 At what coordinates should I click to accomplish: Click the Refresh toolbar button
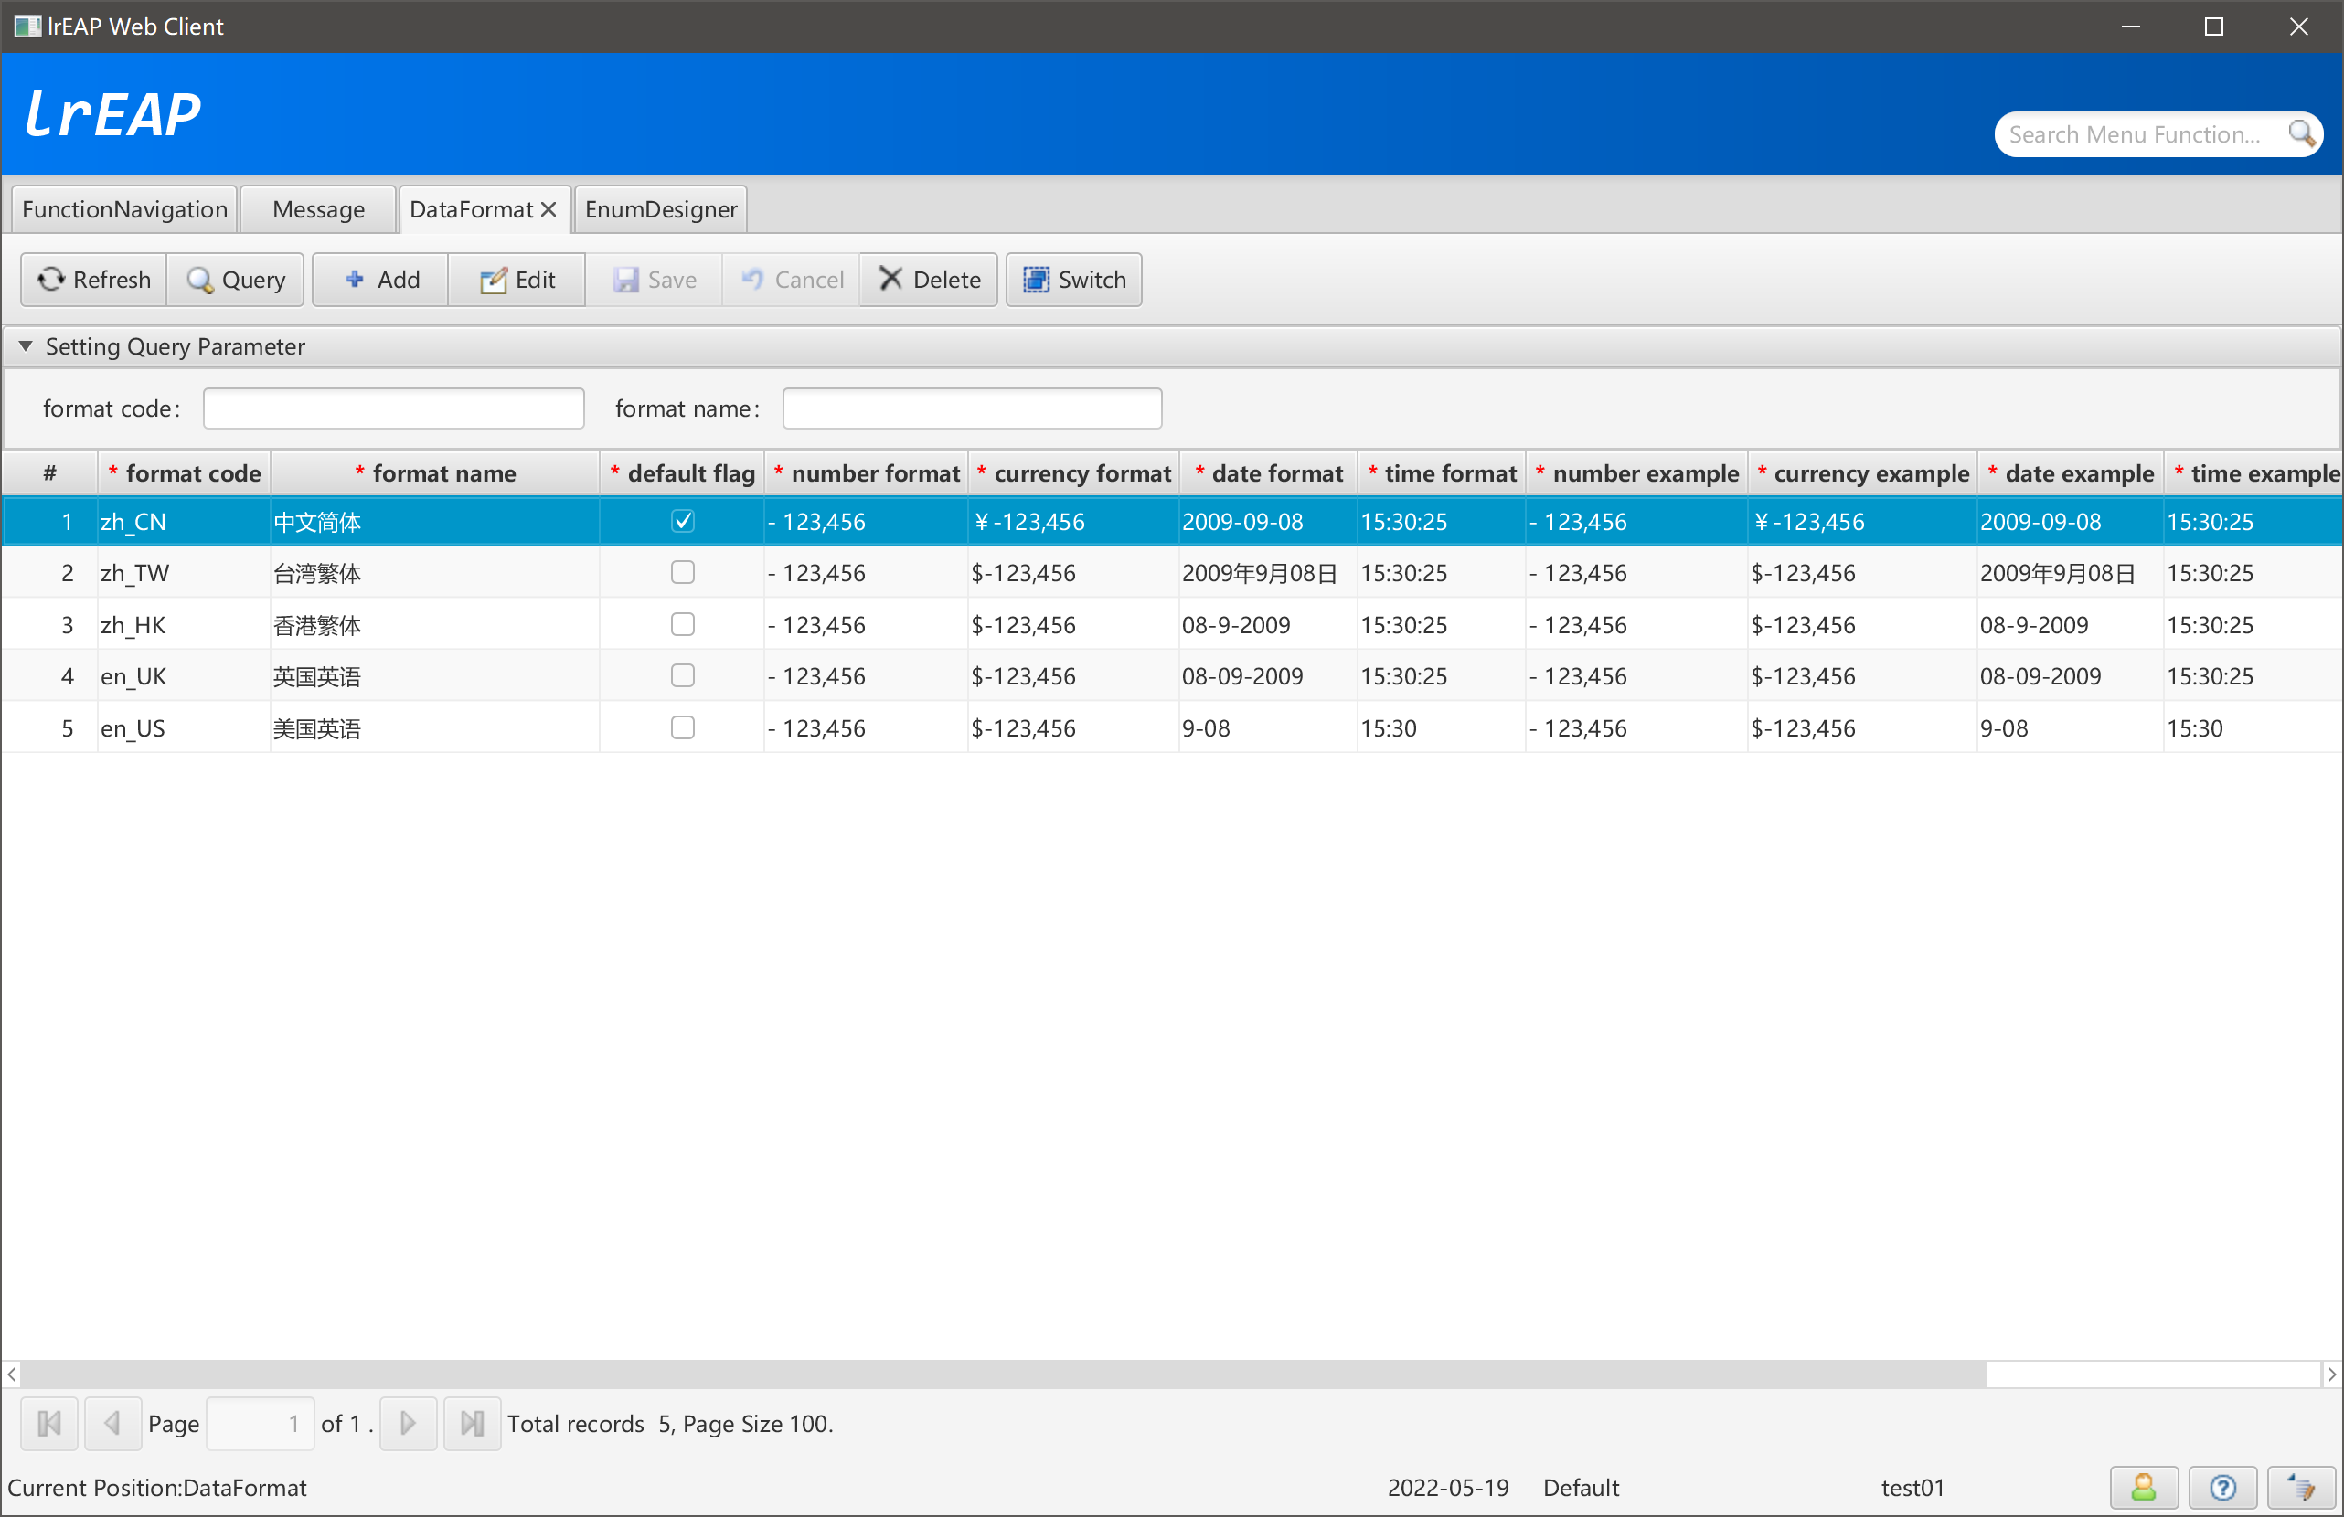(93, 280)
